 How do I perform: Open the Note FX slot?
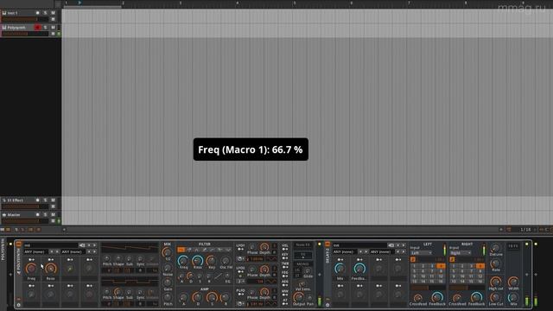click(x=303, y=244)
